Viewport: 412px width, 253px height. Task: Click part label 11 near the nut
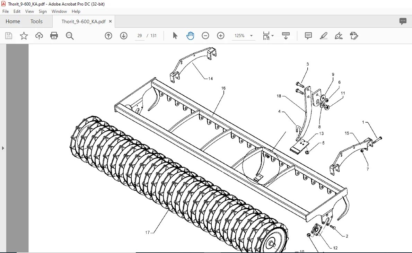(x=343, y=93)
